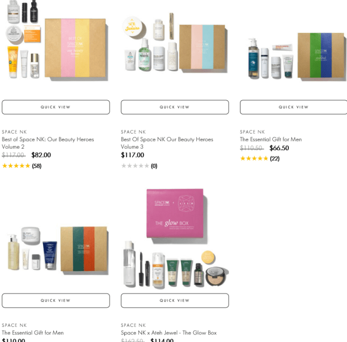Click green-blue striped men's gift box image
The height and width of the screenshot is (342, 347).
tap(321, 55)
